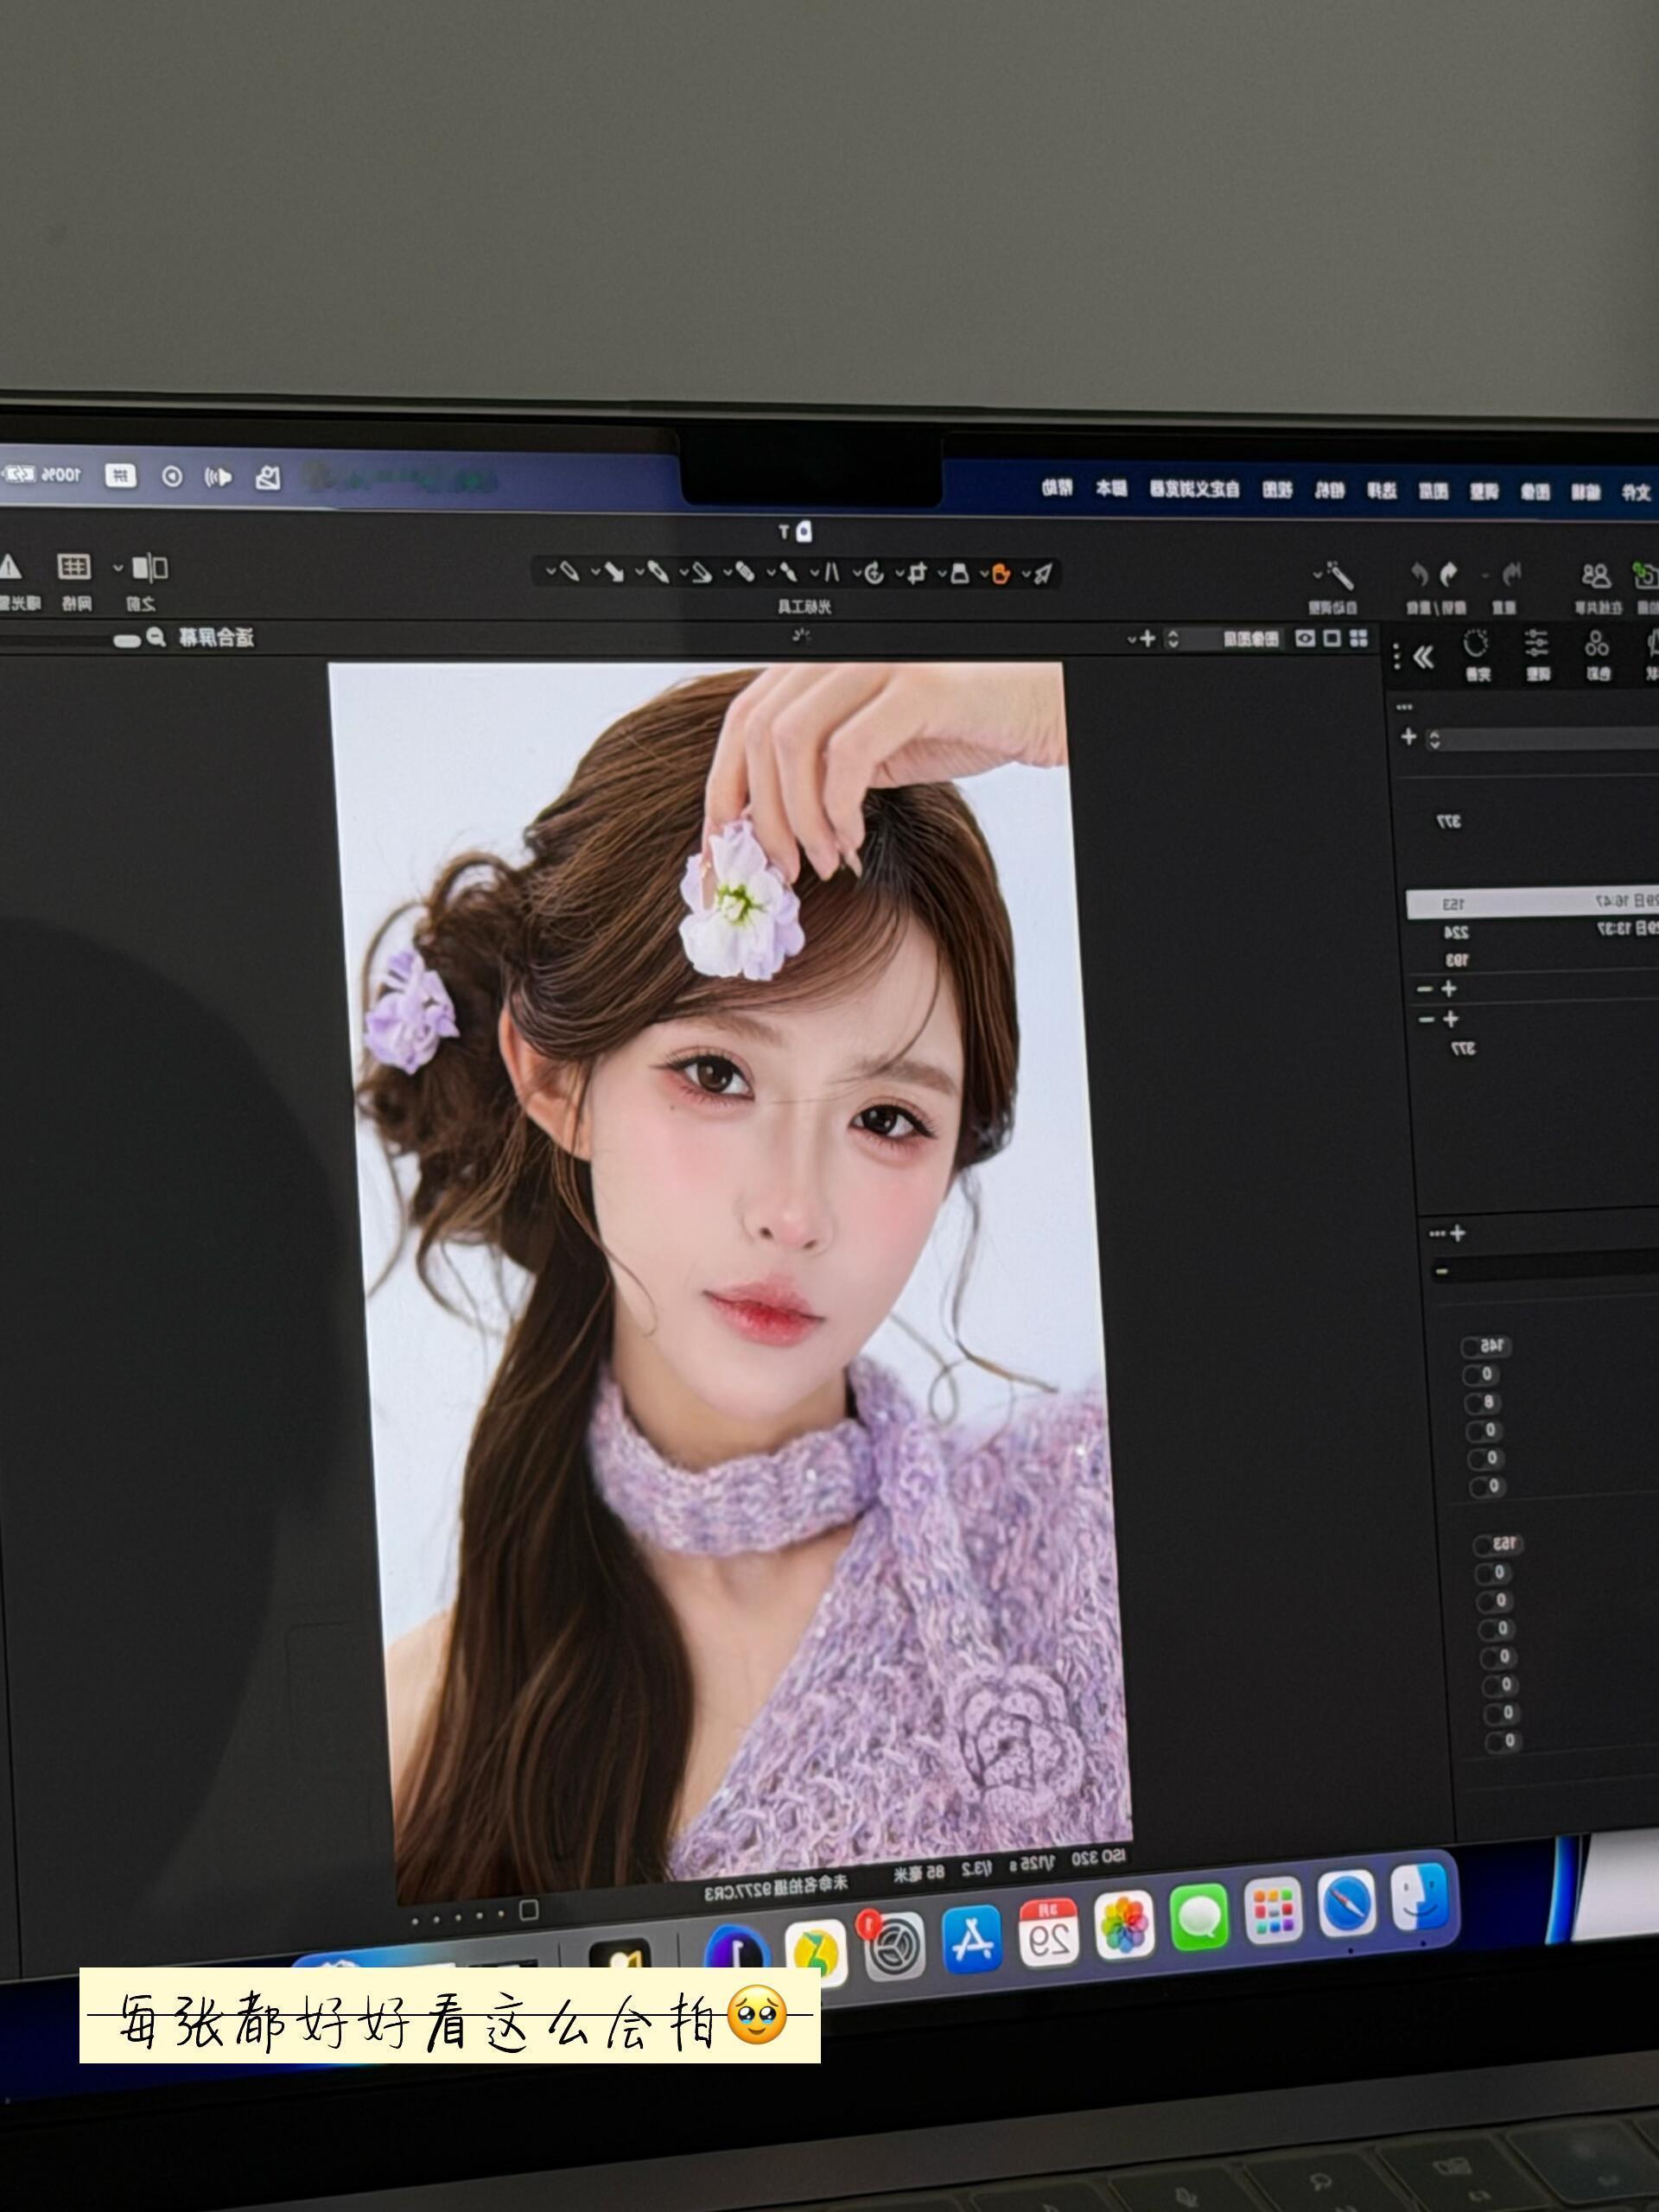This screenshot has width=1659, height=2212.
Task: Open the 拼 input method menu
Action: click(121, 476)
